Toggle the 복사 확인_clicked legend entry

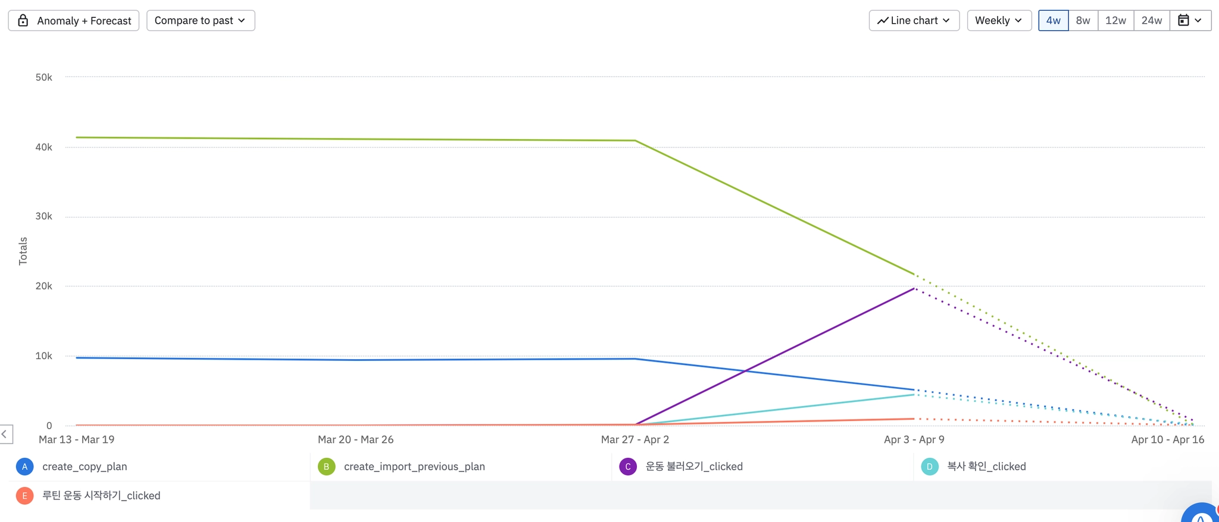point(986,467)
